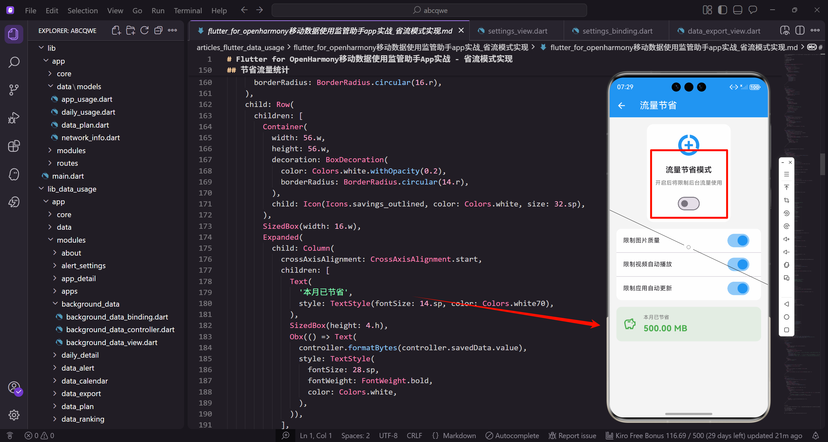Go back with title bar left arrow
828x442 pixels.
point(244,10)
